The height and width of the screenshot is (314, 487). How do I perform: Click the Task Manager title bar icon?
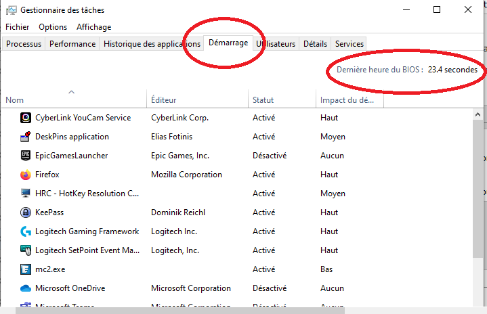click(x=12, y=10)
